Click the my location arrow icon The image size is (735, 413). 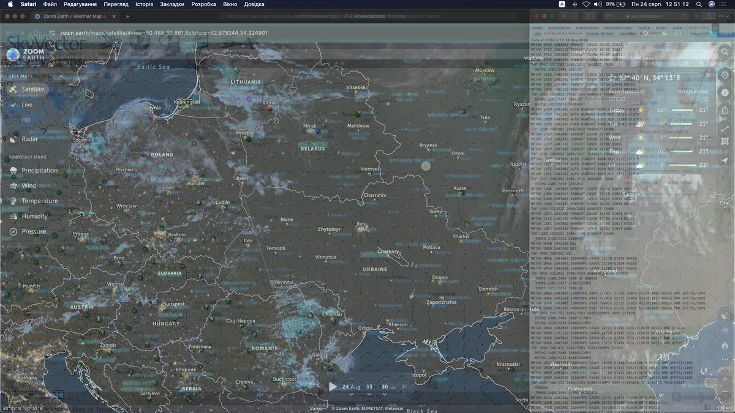725,160
